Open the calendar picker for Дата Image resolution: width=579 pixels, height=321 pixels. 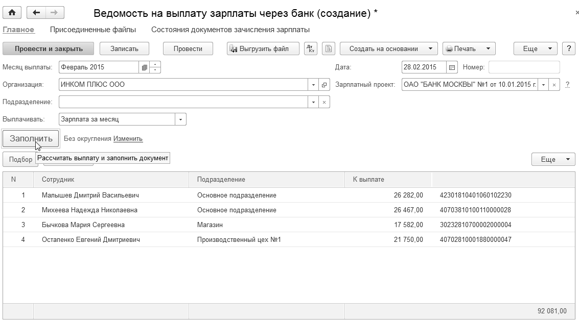coord(452,67)
